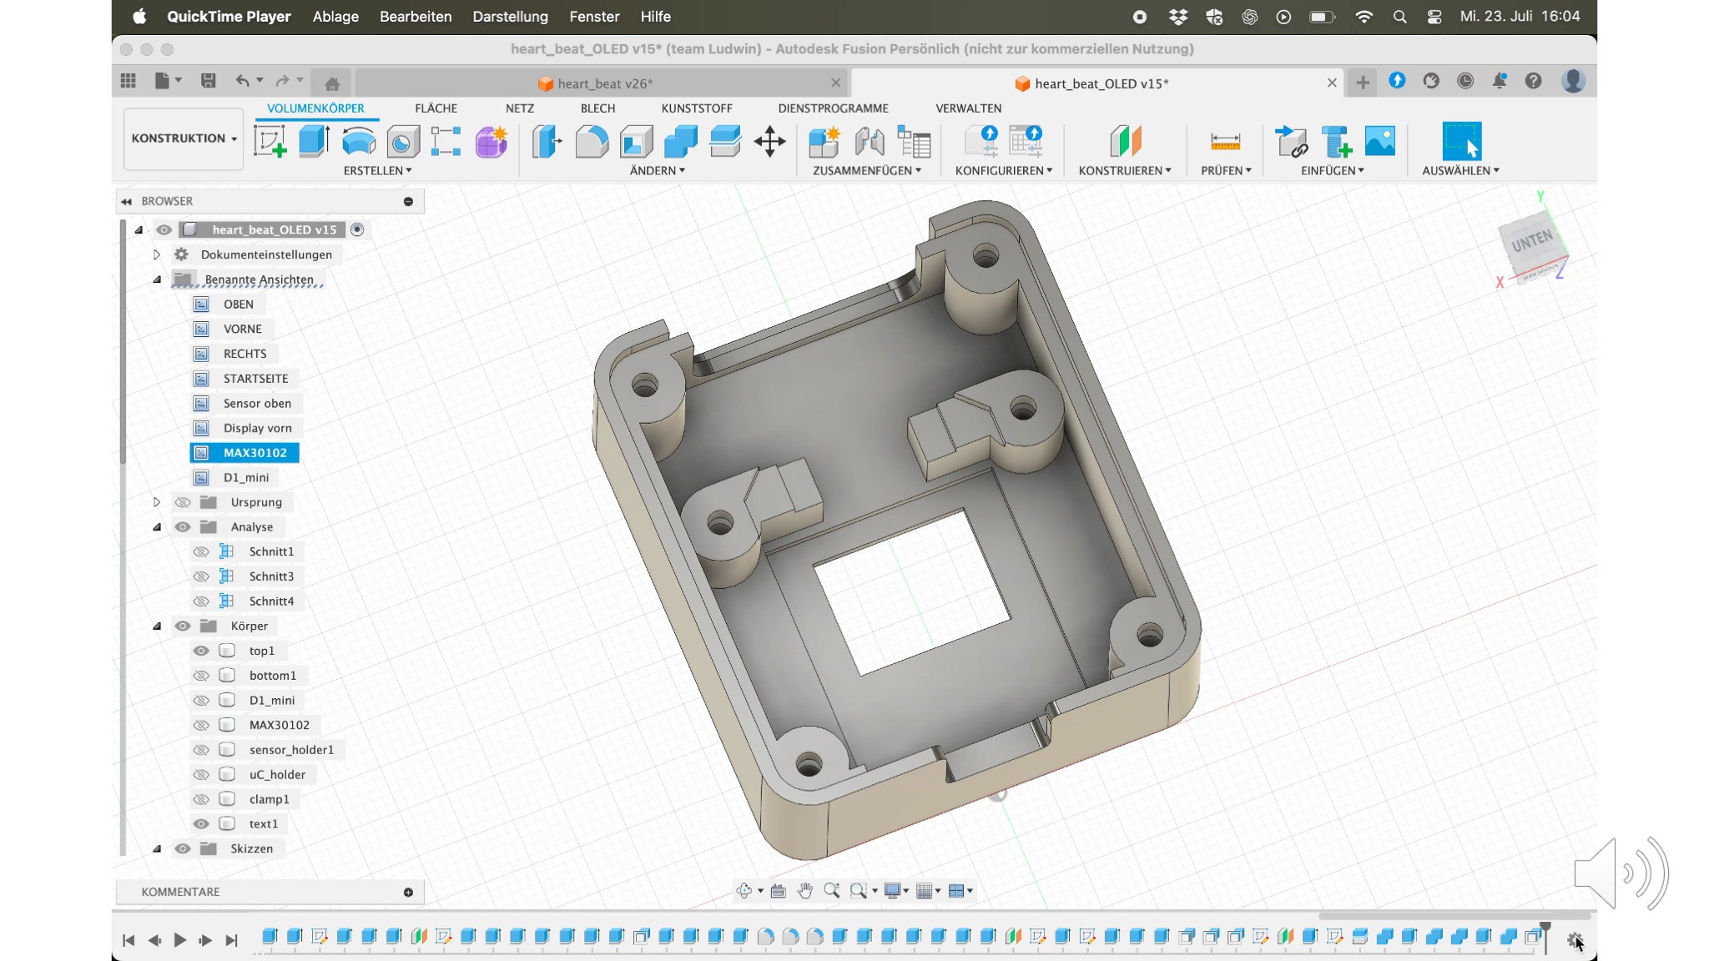This screenshot has width=1709, height=961.
Task: Open the Darstellung menu
Action: [x=510, y=17]
